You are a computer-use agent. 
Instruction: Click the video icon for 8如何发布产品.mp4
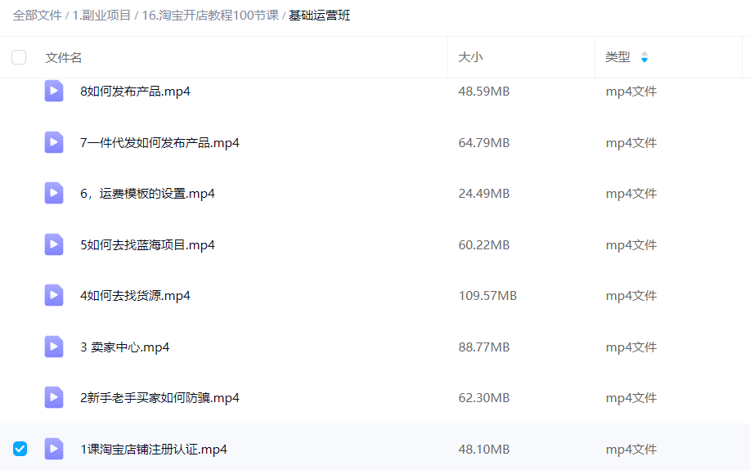coord(54,91)
